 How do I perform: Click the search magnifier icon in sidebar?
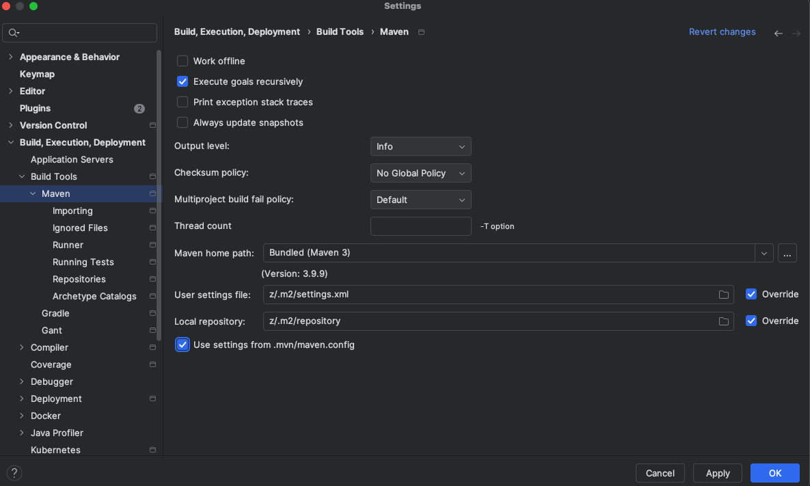[x=14, y=33]
